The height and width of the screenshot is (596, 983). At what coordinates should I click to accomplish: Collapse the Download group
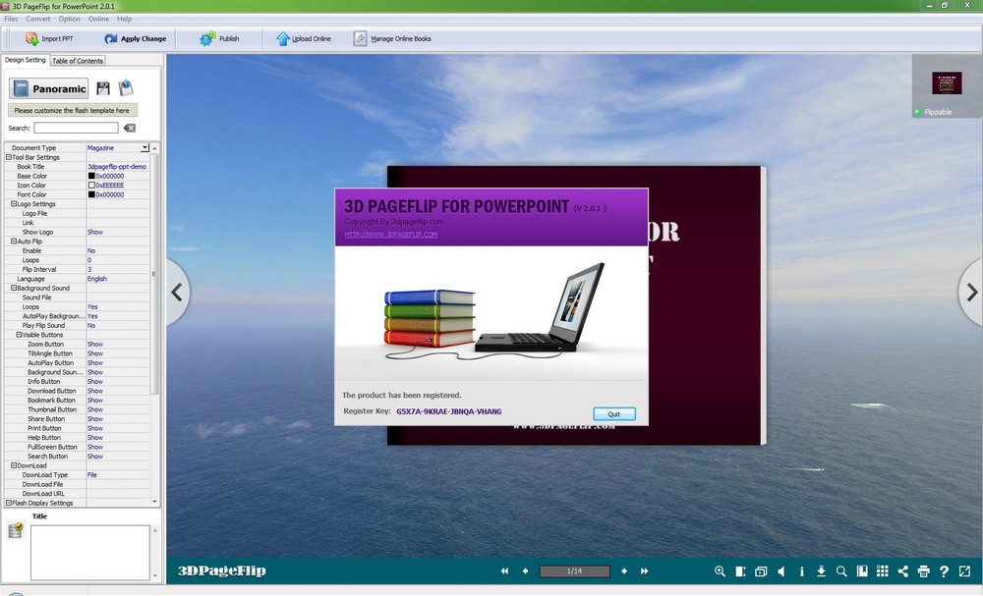pyautogui.click(x=14, y=465)
